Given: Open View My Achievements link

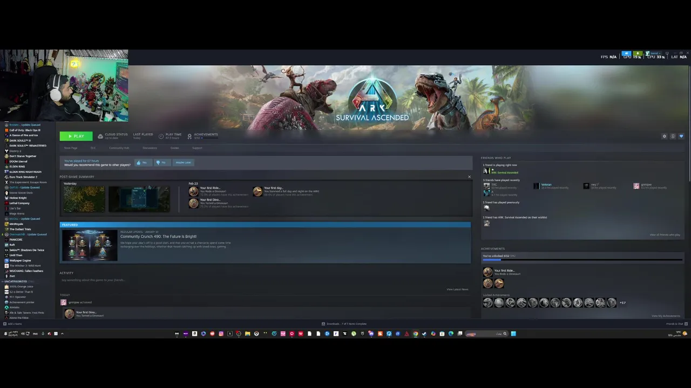Looking at the screenshot, I should [x=666, y=316].
